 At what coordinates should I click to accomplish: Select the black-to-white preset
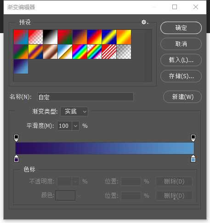click(x=51, y=37)
